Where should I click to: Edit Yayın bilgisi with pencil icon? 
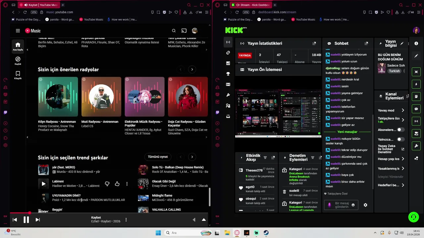[x=402, y=43]
